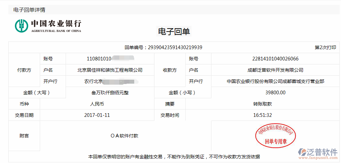
Task: Click the 摘要 label
Action: 170,104
